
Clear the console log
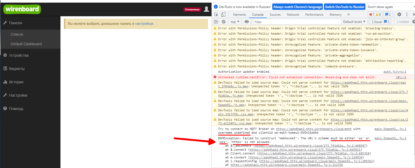(x=223, y=22)
